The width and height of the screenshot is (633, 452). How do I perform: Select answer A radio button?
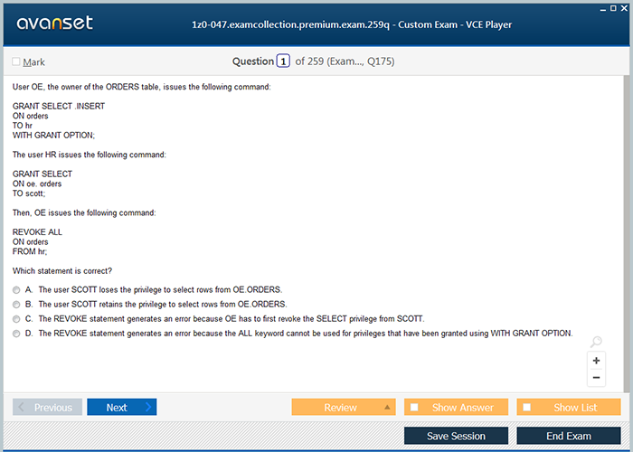click(16, 290)
